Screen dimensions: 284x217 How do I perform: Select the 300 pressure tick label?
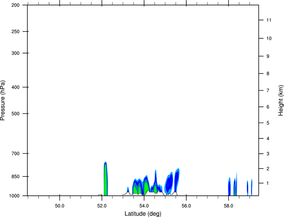[15, 53]
